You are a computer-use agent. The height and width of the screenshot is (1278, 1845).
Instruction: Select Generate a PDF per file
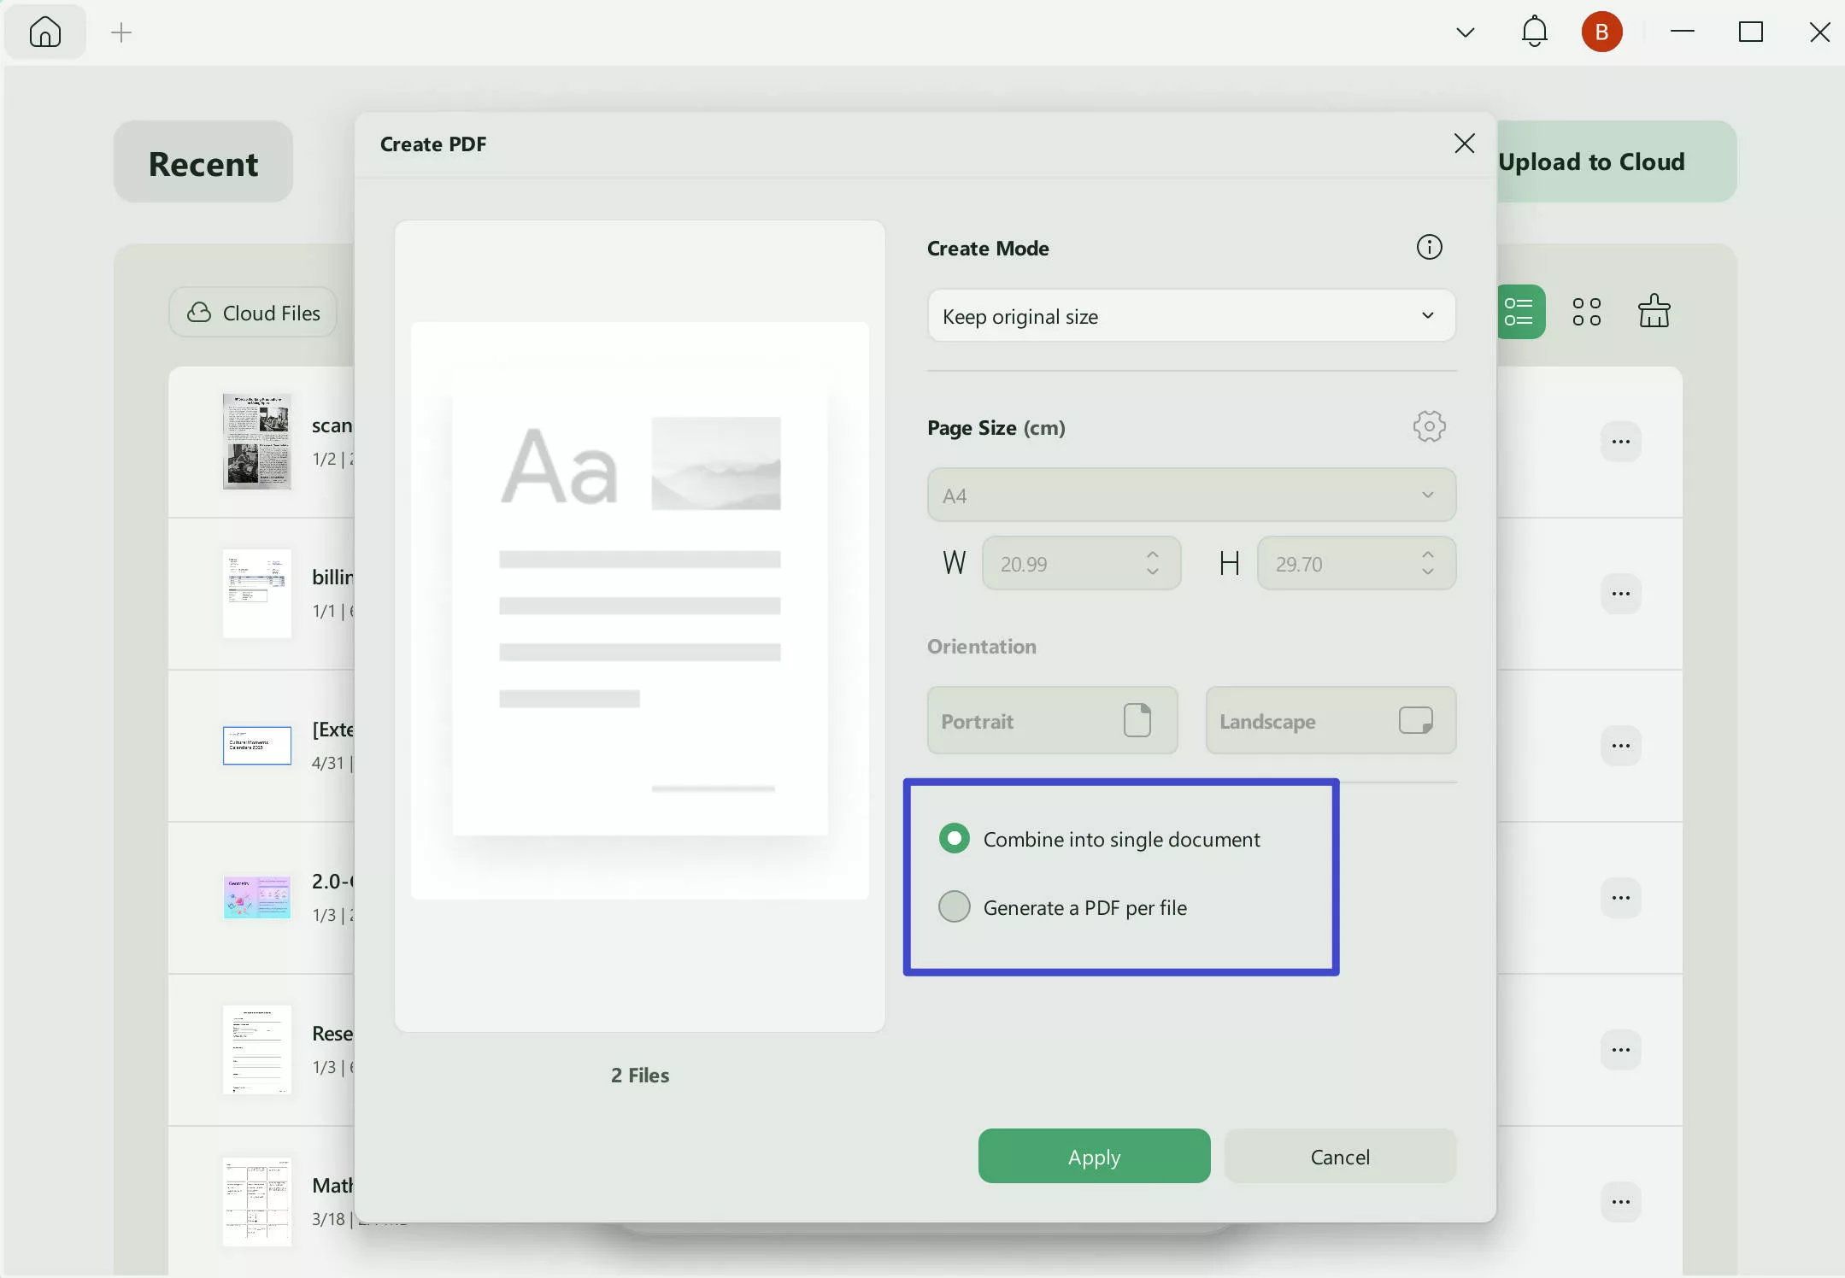pyautogui.click(x=955, y=906)
